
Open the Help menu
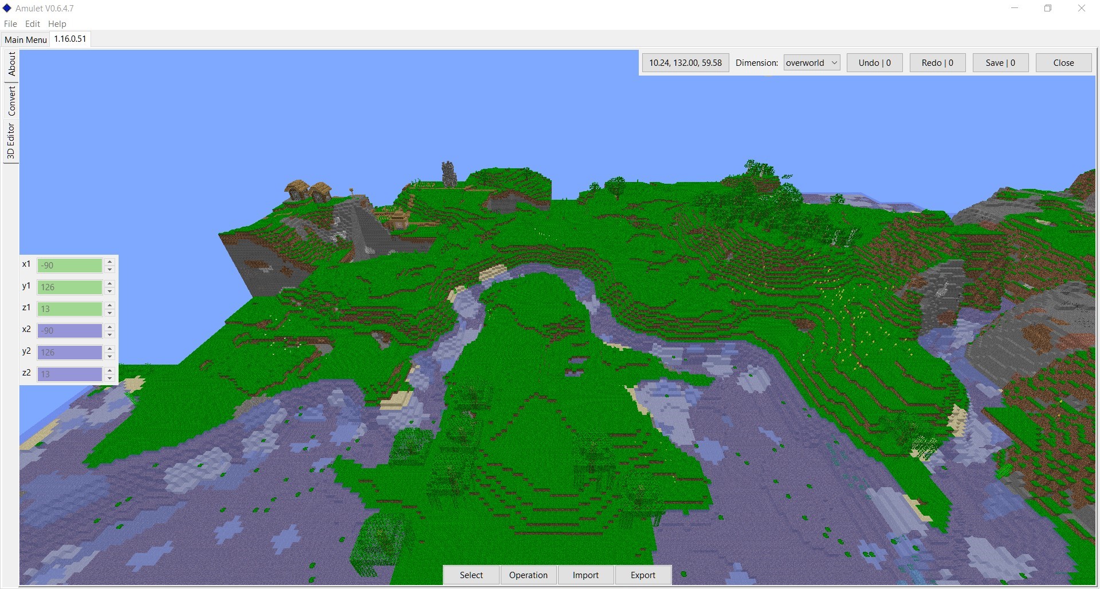[57, 23]
